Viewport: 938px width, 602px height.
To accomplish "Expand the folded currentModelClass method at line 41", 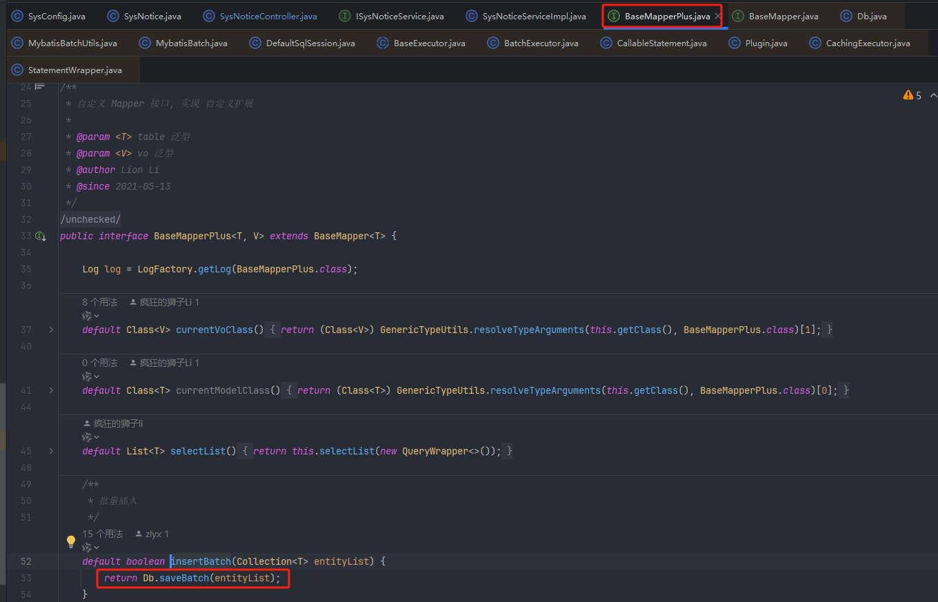I will pyautogui.click(x=50, y=391).
